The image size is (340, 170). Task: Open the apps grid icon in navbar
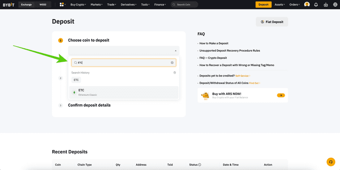click(x=61, y=4)
